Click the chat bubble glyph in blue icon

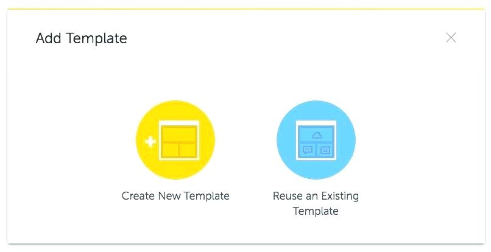click(308, 150)
